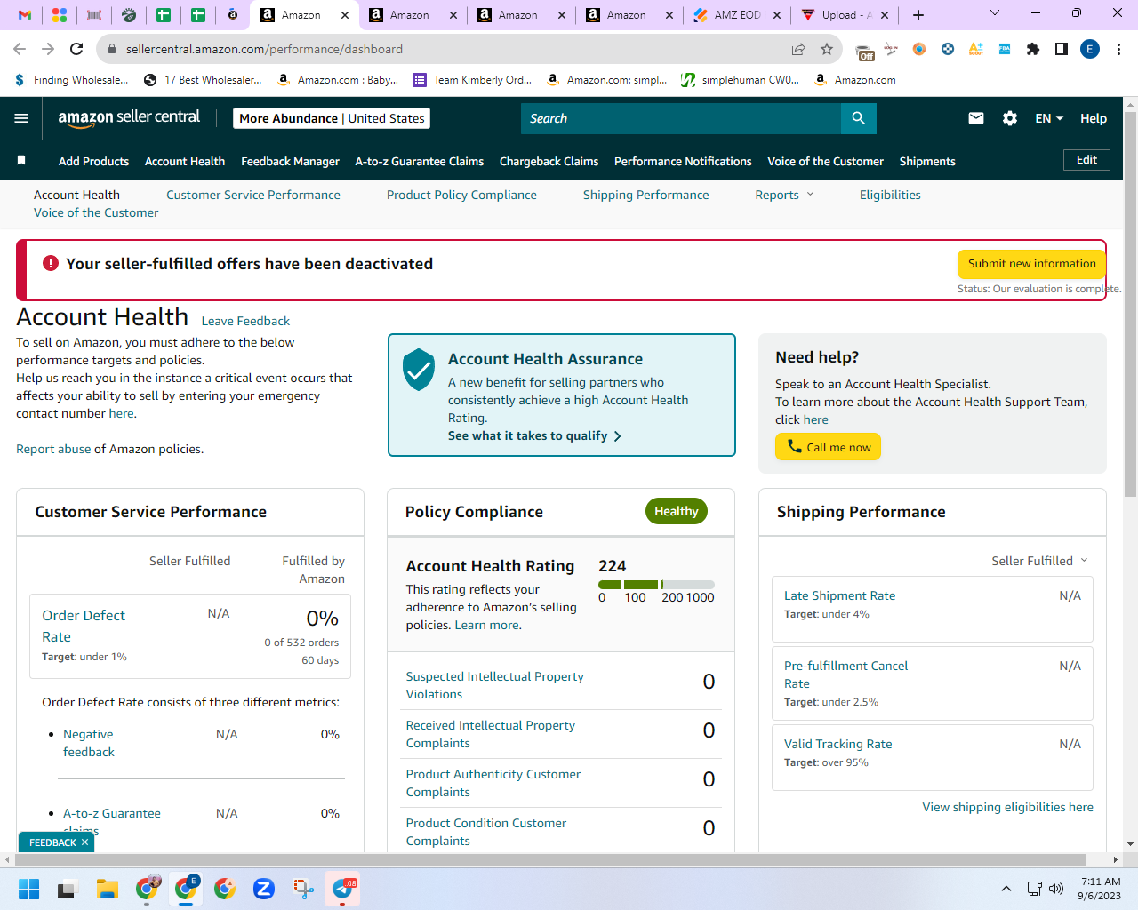
Task: Open the Finding Wholesale bookmark
Action: click(72, 80)
